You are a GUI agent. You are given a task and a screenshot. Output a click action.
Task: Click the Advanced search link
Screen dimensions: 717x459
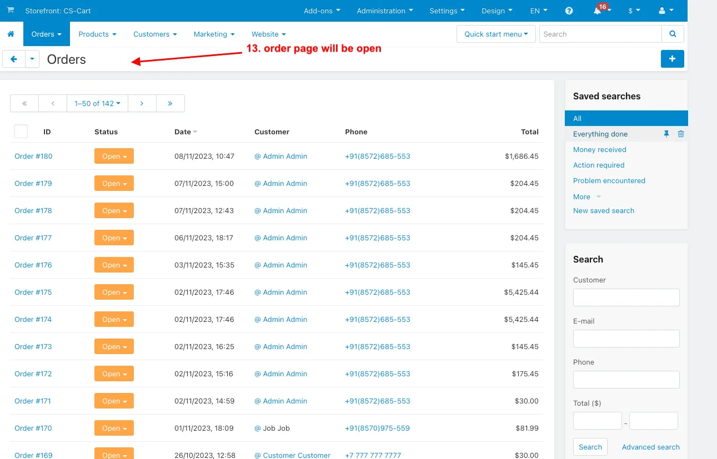650,447
